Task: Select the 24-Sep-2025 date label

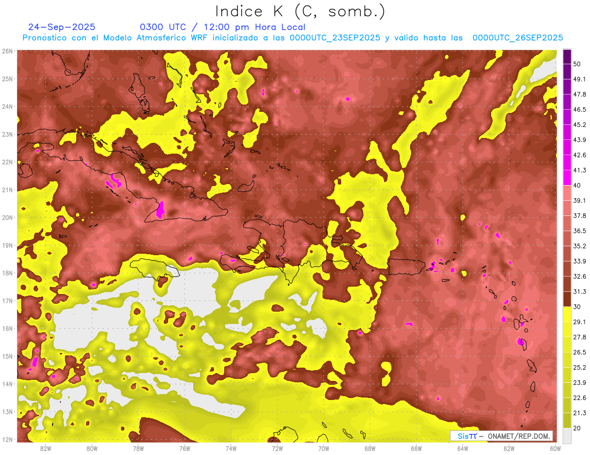Action: click(62, 27)
